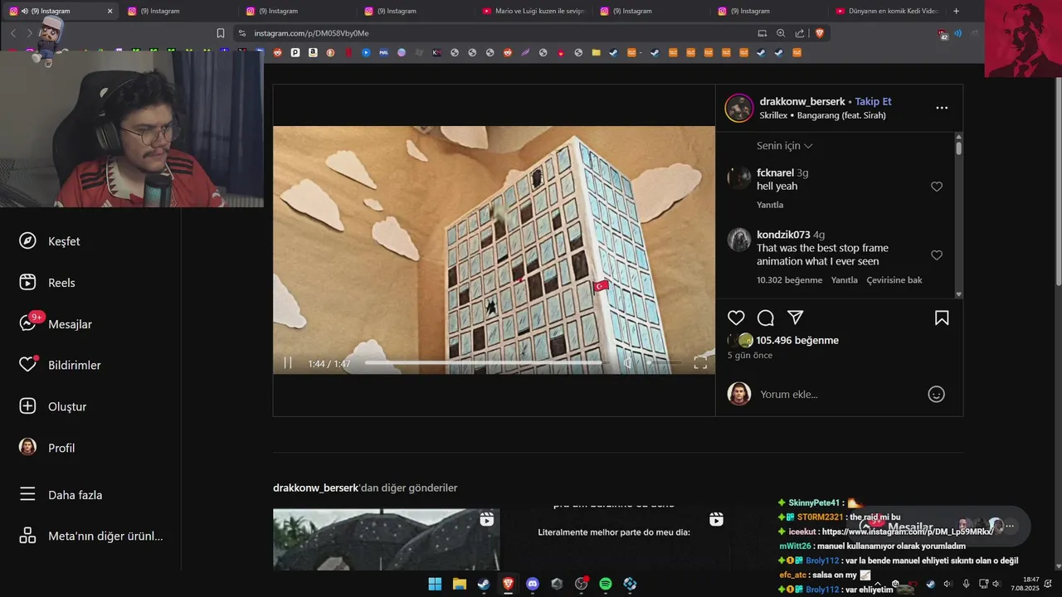Viewport: 1062px width, 597px height.
Task: Bookmark this page in the toolbar
Action: click(221, 33)
